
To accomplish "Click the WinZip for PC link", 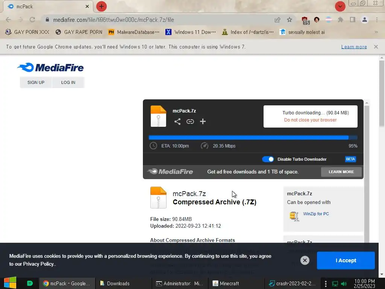I will [x=316, y=214].
